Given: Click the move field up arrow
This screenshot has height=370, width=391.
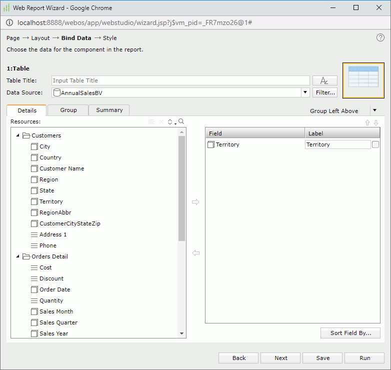Looking at the screenshot, I should pyautogui.click(x=367, y=122).
